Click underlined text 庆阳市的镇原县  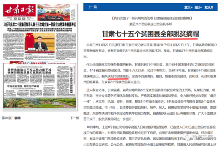(118, 76)
